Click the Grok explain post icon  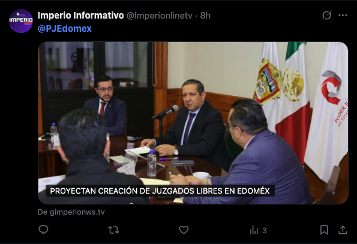click(326, 16)
